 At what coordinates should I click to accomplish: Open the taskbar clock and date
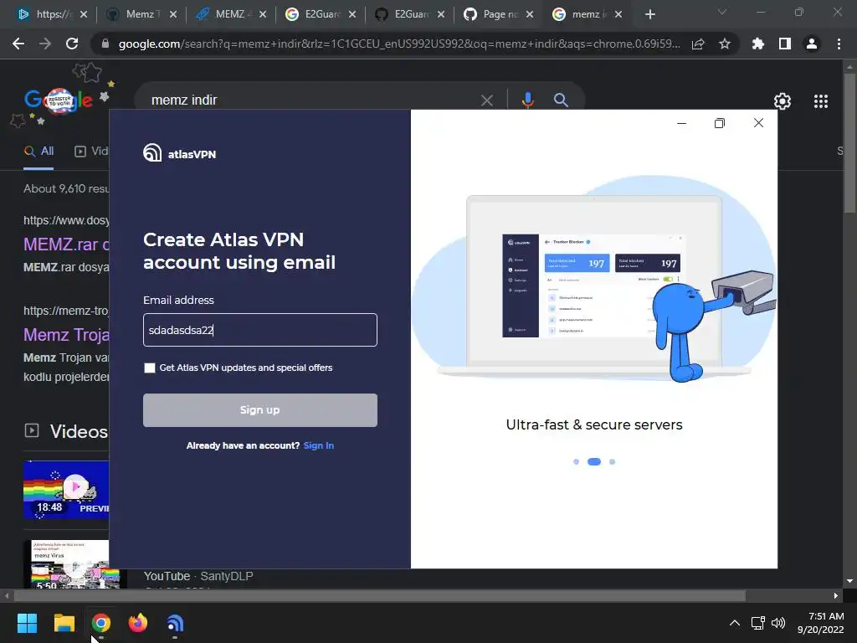(x=820, y=623)
